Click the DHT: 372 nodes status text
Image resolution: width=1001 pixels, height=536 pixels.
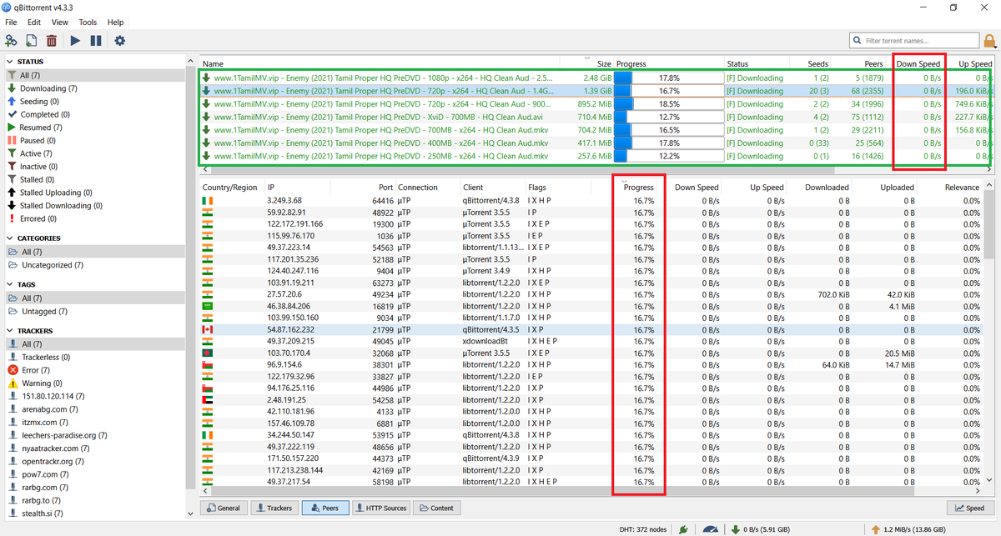643,529
